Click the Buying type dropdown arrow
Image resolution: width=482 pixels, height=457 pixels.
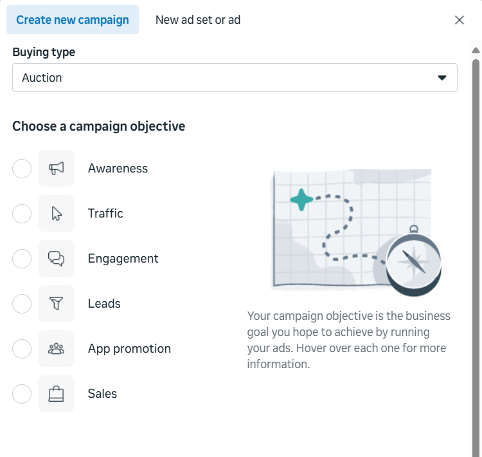(442, 78)
